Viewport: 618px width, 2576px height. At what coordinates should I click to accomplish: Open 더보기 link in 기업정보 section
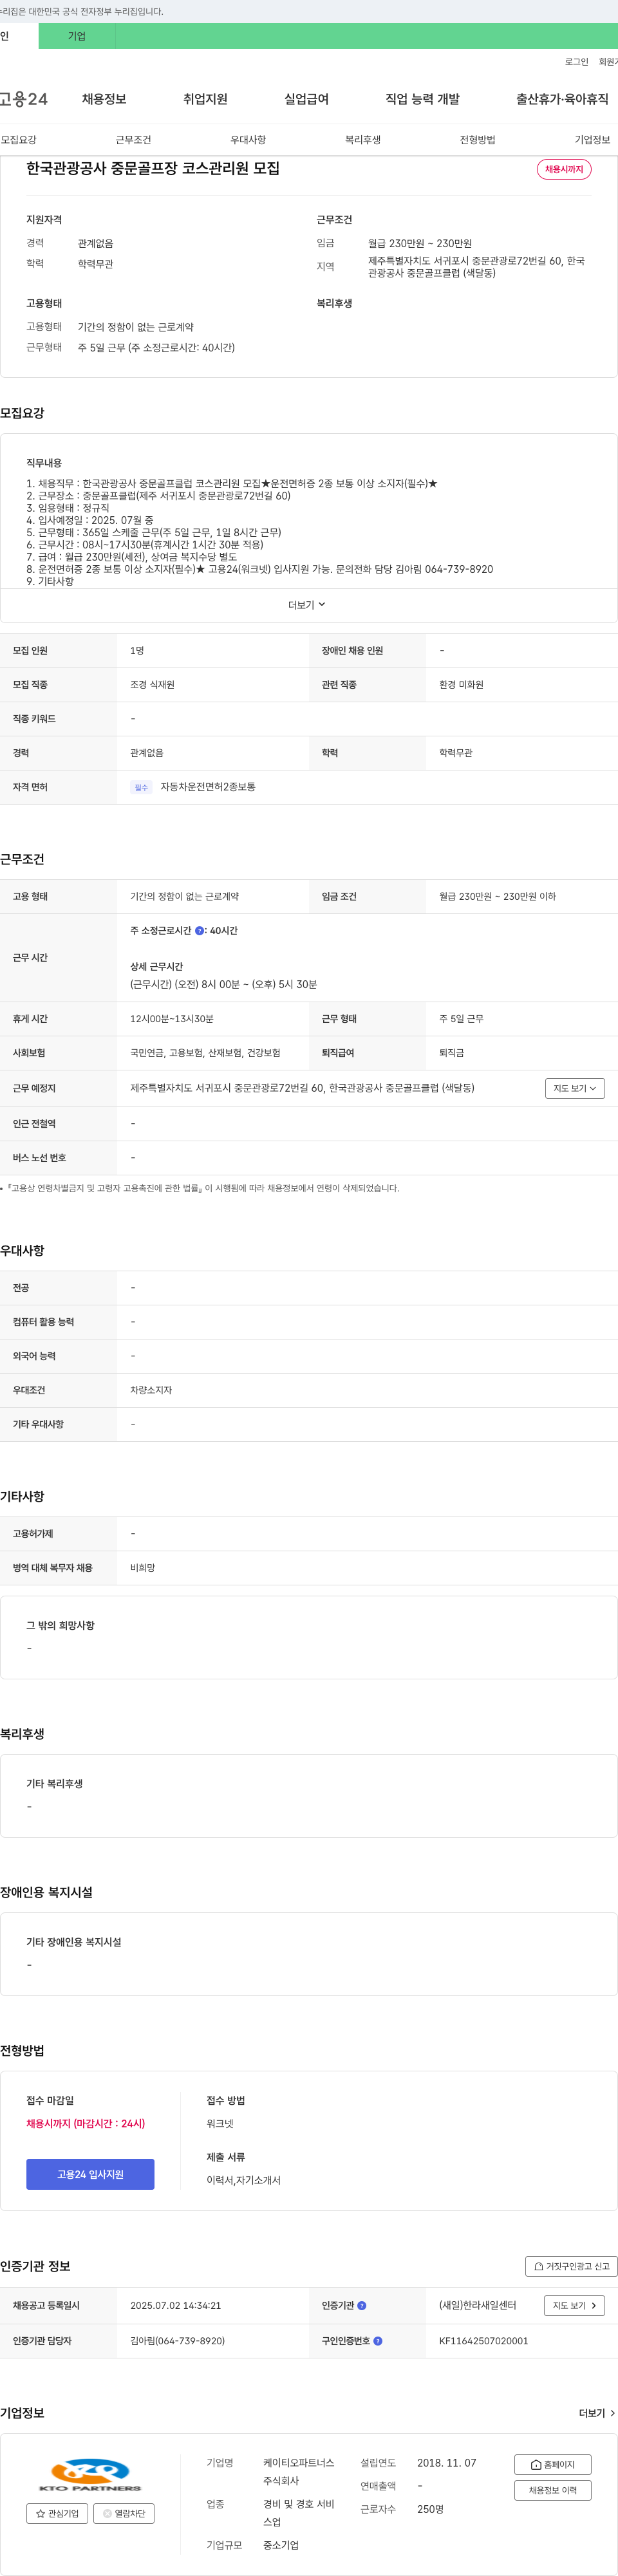597,2413
